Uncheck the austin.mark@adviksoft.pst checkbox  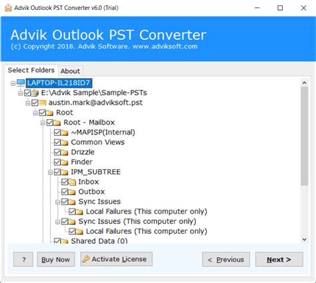[x=35, y=103]
